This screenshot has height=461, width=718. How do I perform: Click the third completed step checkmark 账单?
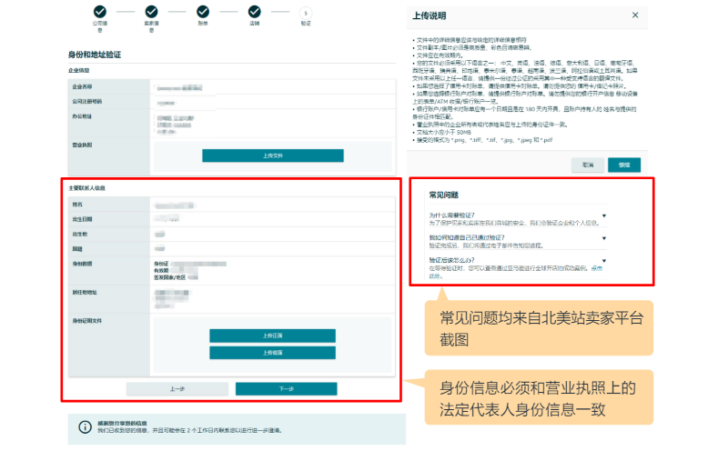pos(202,12)
